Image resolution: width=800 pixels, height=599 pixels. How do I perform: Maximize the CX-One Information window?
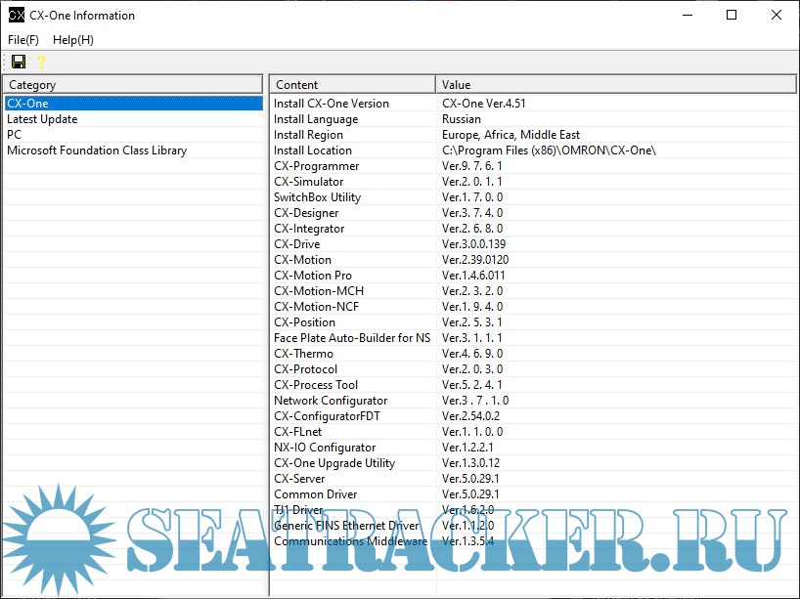pos(732,16)
